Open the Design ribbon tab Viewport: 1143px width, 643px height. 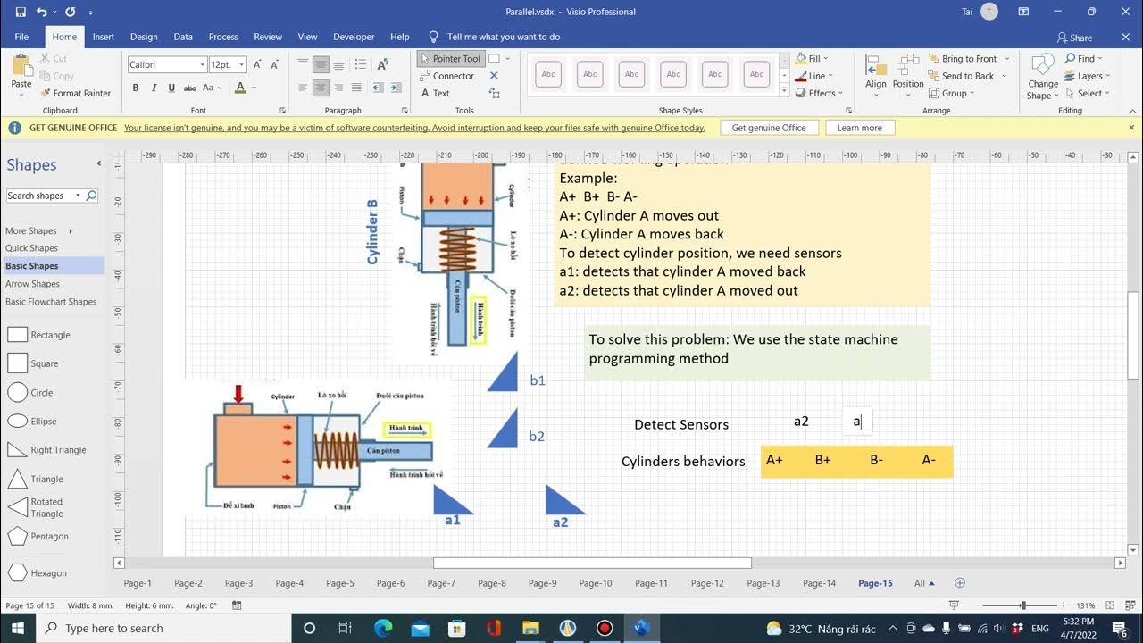tap(144, 37)
